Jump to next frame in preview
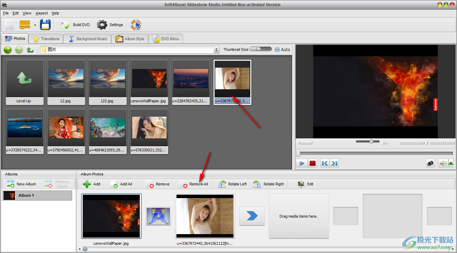Image resolution: width=457 pixels, height=253 pixels. [334, 163]
